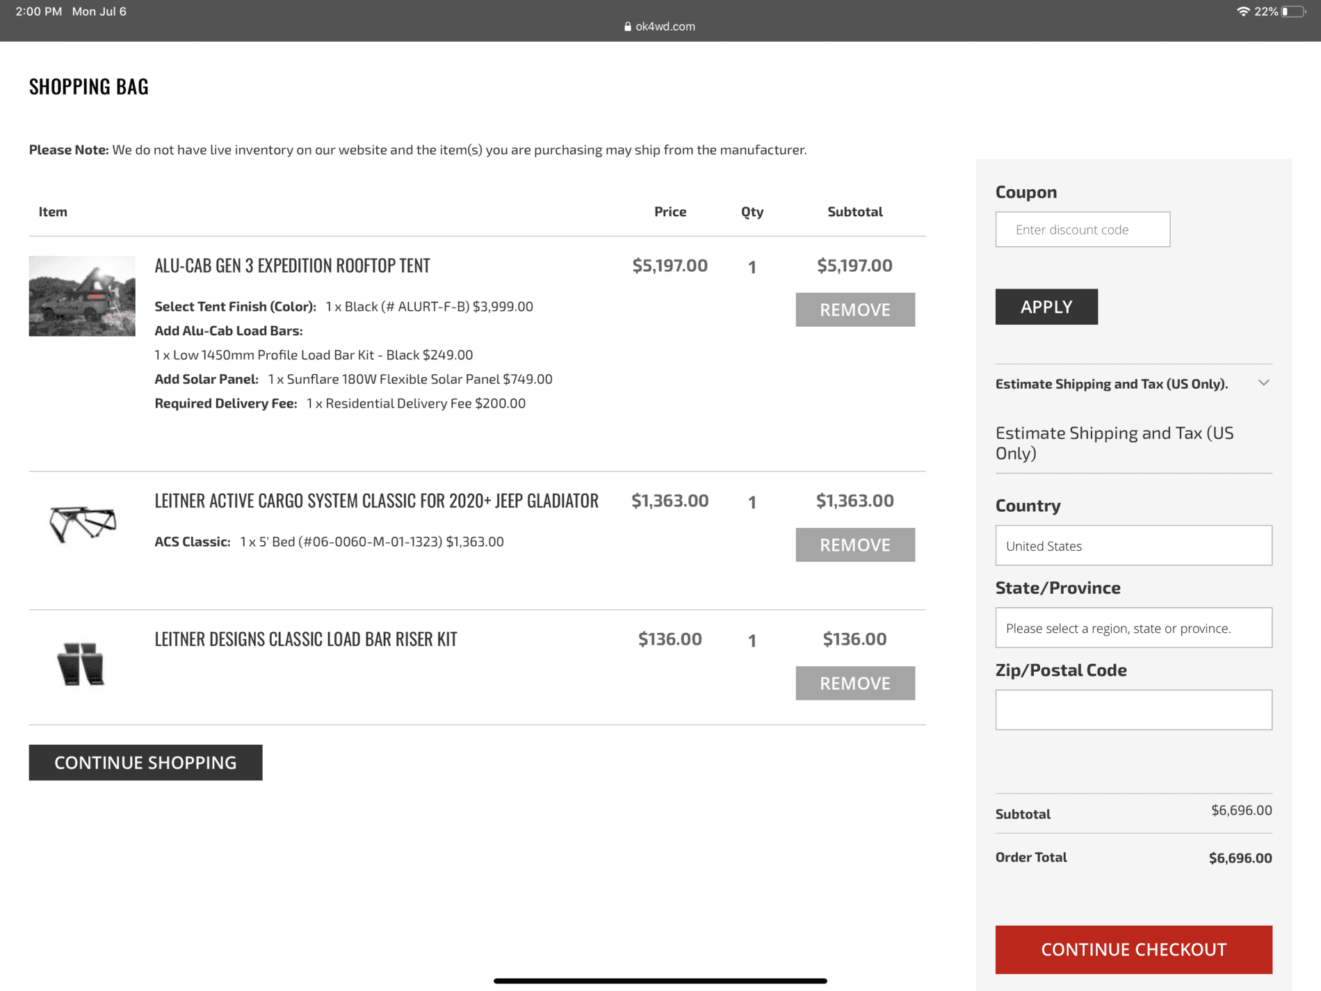This screenshot has width=1321, height=991.
Task: Open the State/Province selection dropdown
Action: click(1133, 628)
